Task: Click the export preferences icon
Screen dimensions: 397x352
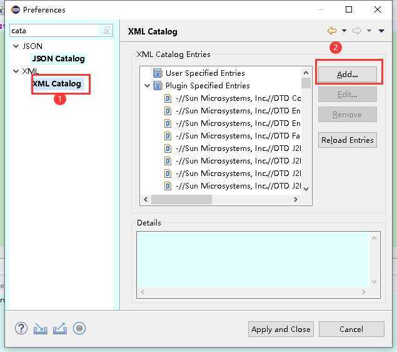Action: point(60,328)
